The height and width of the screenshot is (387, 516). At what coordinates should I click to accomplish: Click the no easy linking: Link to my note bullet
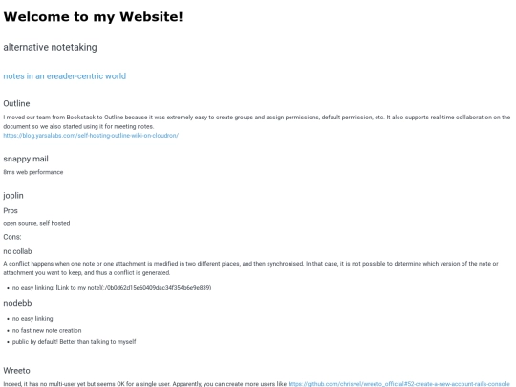(x=112, y=288)
